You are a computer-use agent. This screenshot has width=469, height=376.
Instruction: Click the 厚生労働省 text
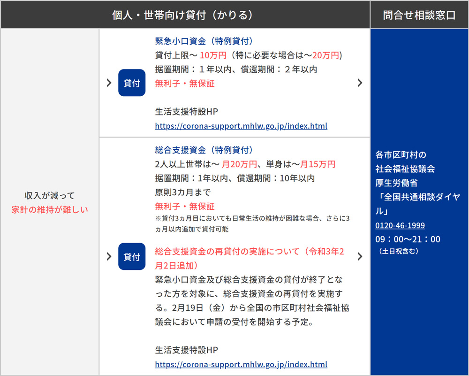(x=396, y=183)
